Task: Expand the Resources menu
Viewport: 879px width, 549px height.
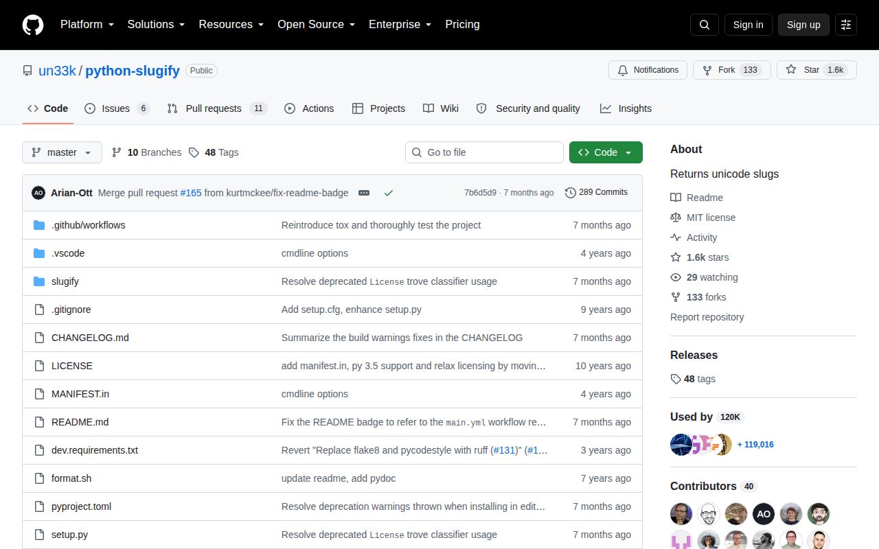Action: pos(231,25)
